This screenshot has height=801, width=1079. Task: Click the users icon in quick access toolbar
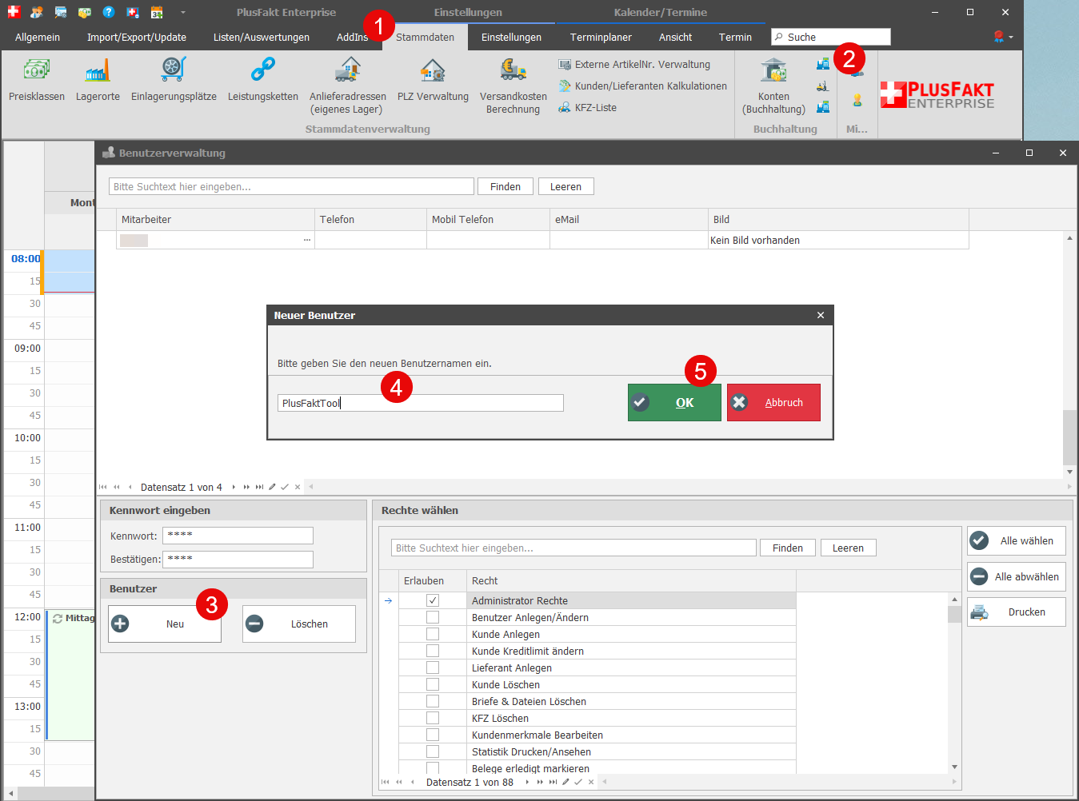(37, 12)
